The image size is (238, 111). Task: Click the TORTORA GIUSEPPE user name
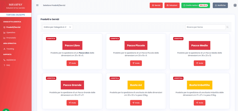pyautogui.click(x=16, y=15)
